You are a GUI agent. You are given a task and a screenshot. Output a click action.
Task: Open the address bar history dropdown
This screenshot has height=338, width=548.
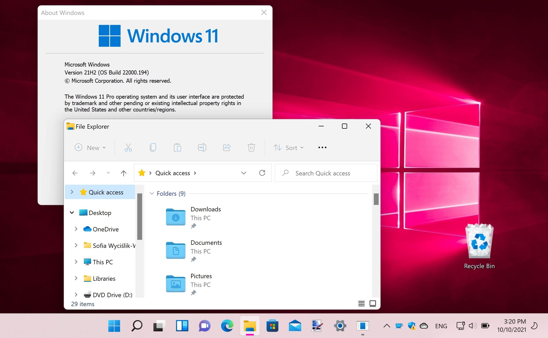point(243,173)
